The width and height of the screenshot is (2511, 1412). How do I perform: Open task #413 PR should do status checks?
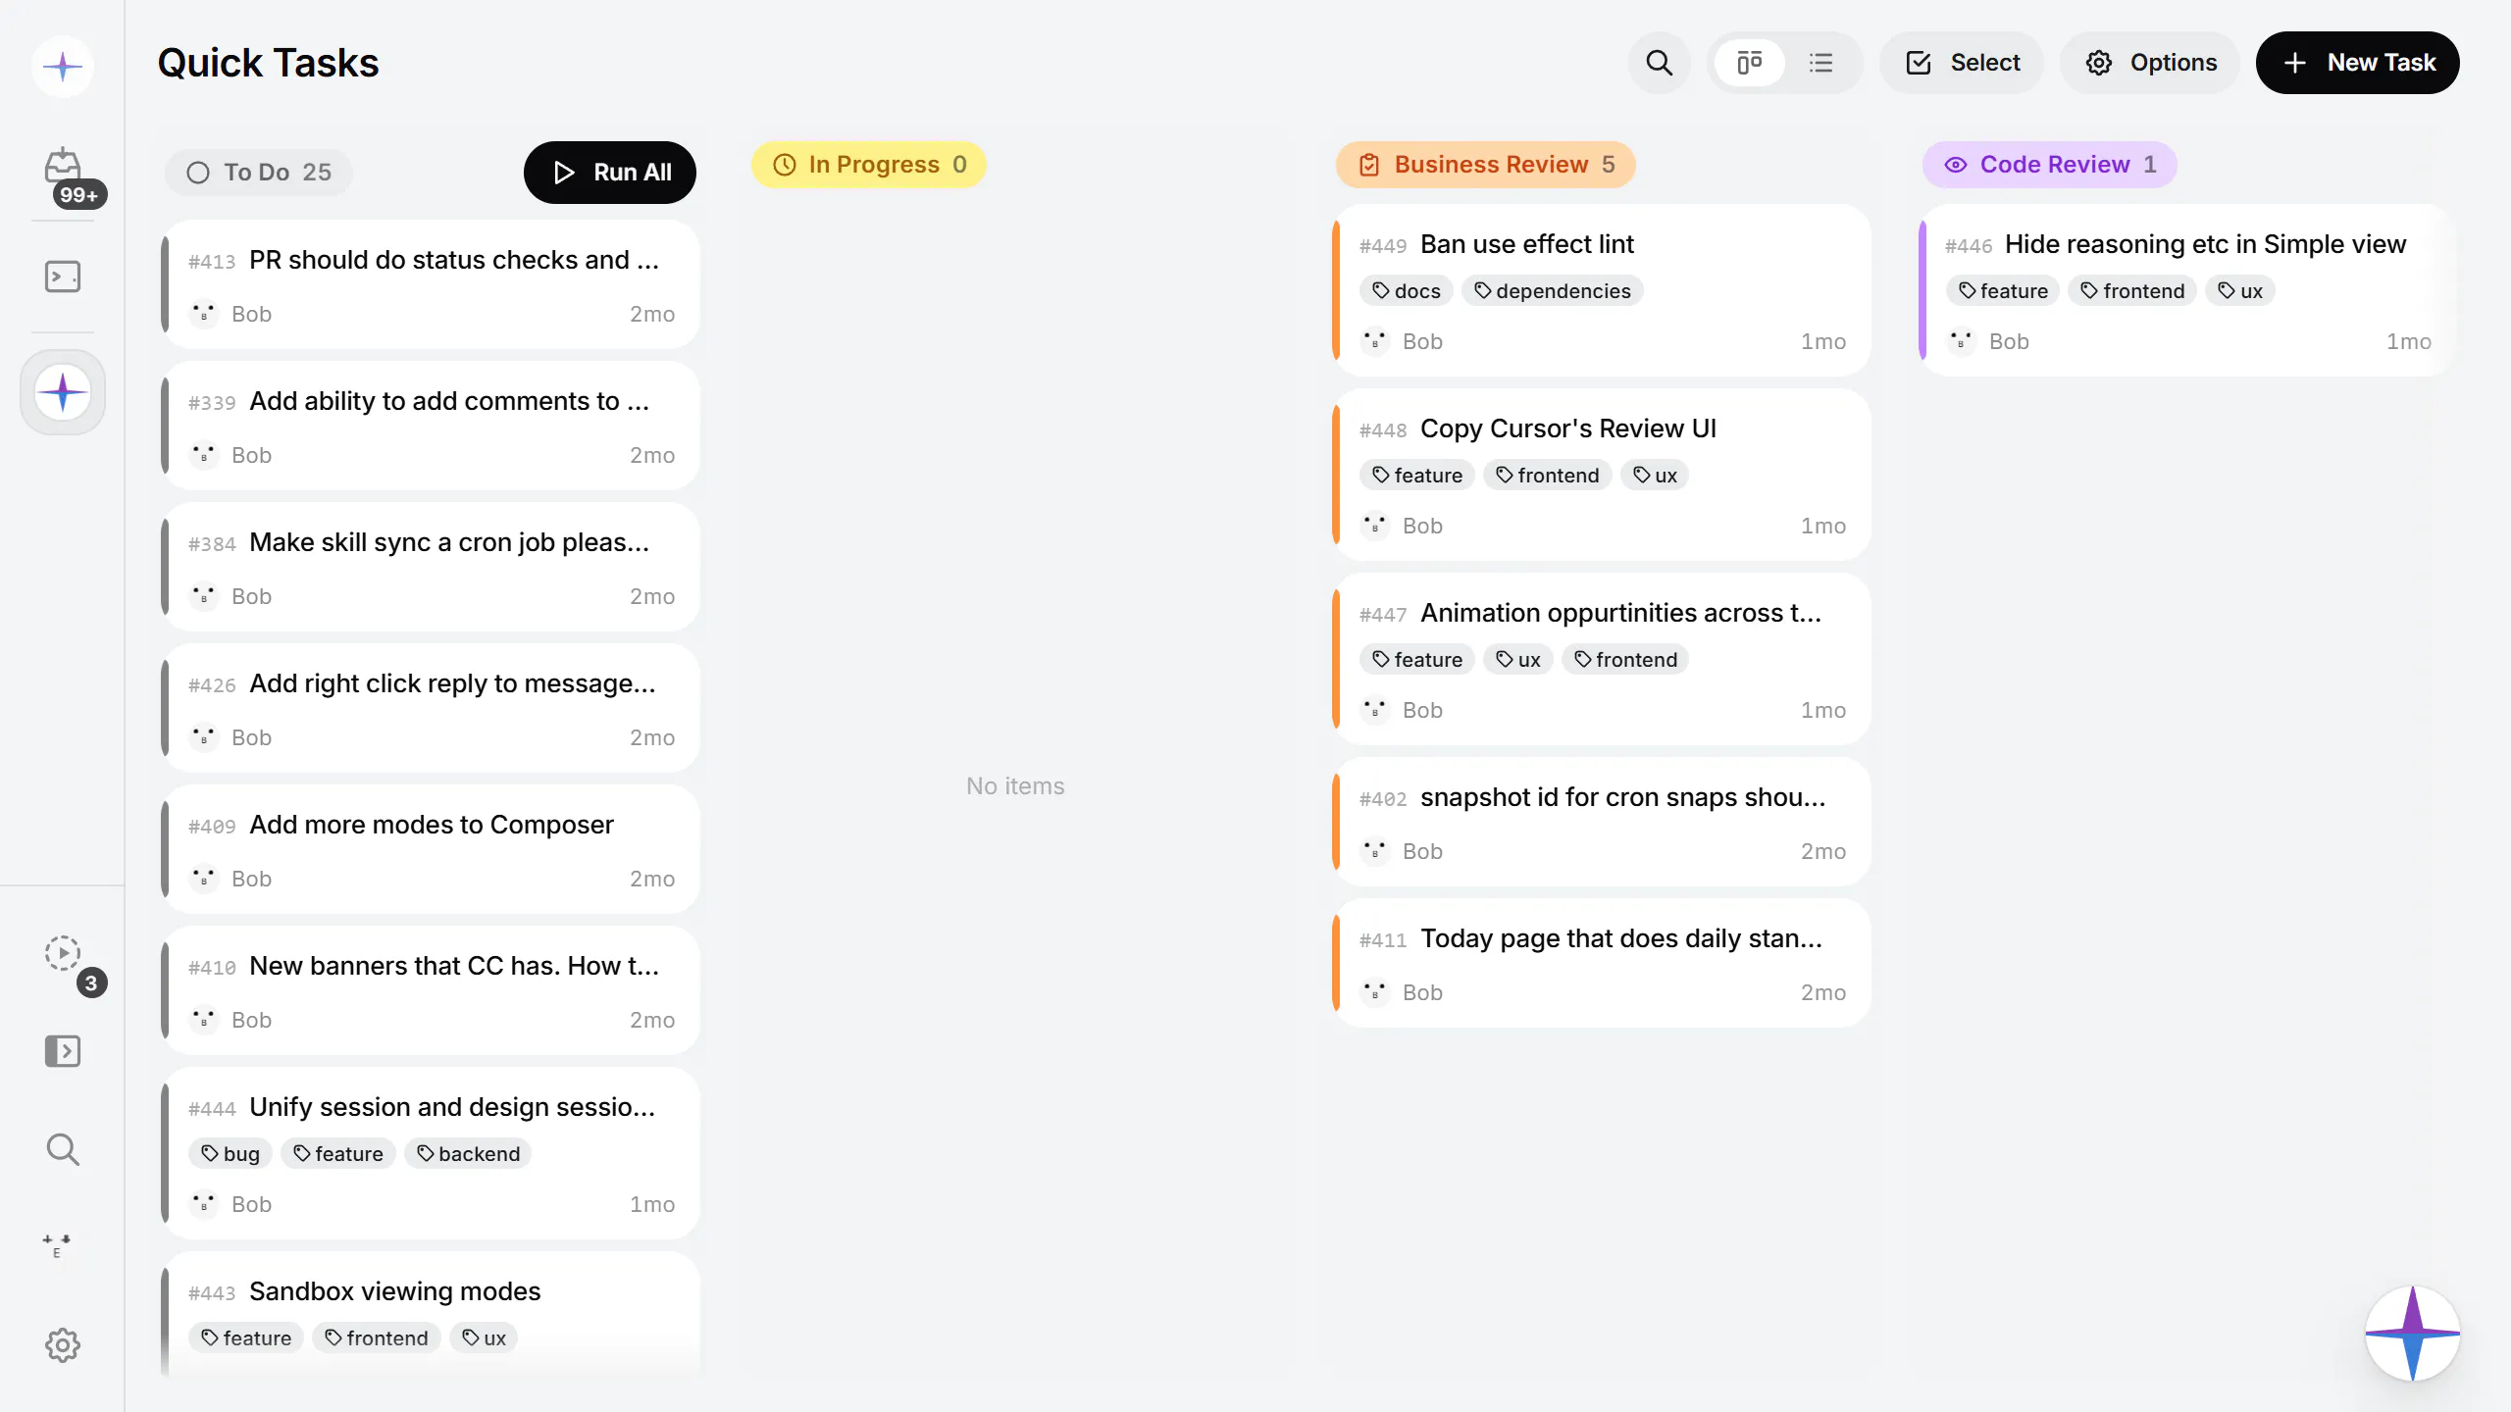[x=432, y=284]
